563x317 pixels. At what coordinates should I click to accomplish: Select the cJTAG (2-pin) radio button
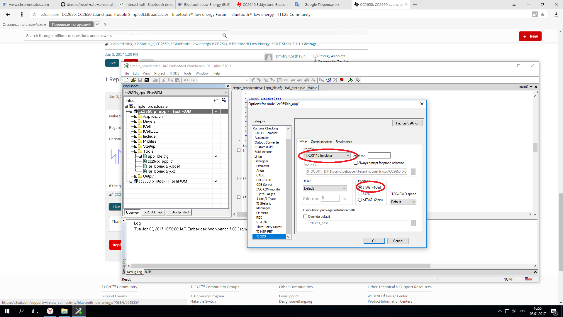(x=360, y=200)
